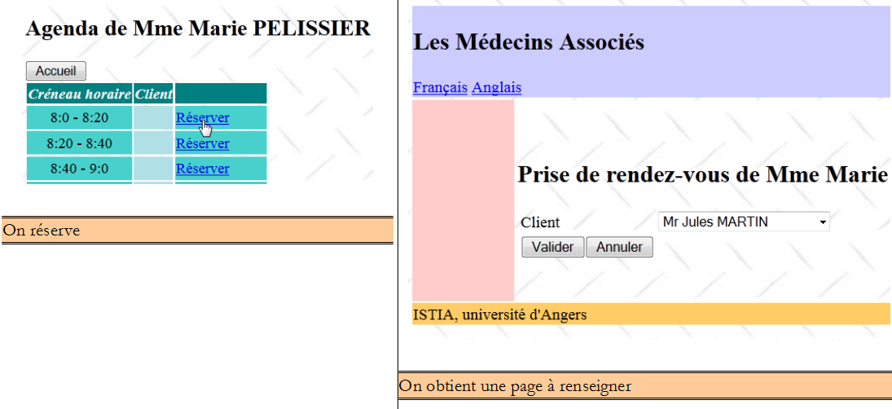
Task: Click the Prise de rendez-vous heading
Action: (702, 174)
